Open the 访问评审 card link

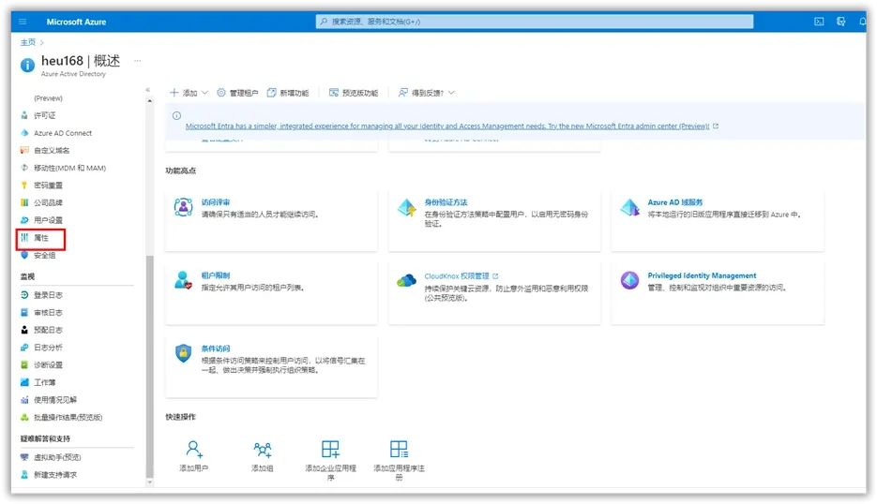tap(216, 202)
